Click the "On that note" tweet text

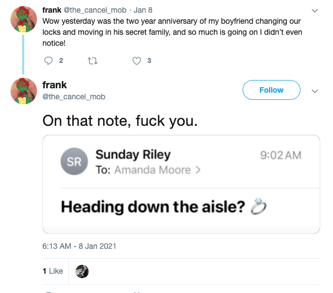119,120
